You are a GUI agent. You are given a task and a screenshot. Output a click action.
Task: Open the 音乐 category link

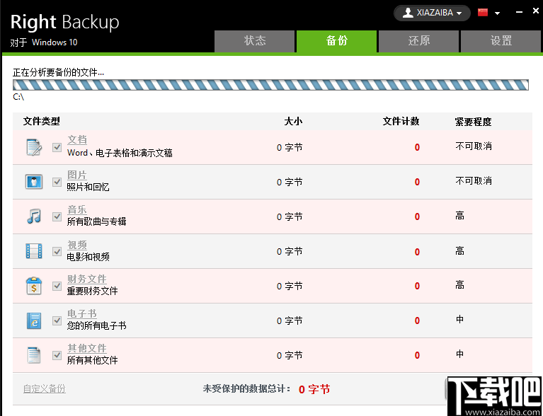click(77, 209)
